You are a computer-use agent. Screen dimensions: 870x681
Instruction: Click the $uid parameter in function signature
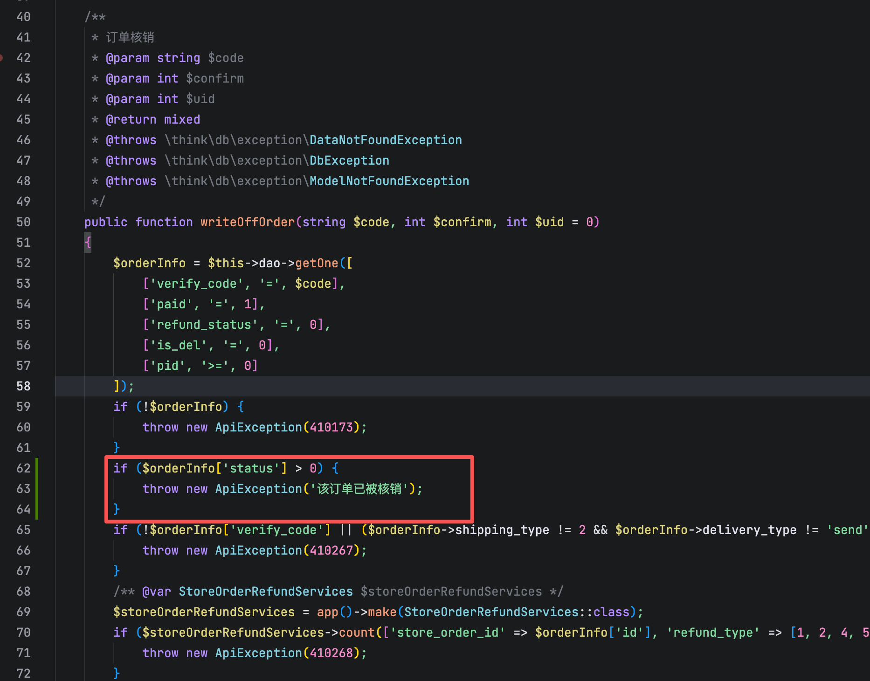549,222
